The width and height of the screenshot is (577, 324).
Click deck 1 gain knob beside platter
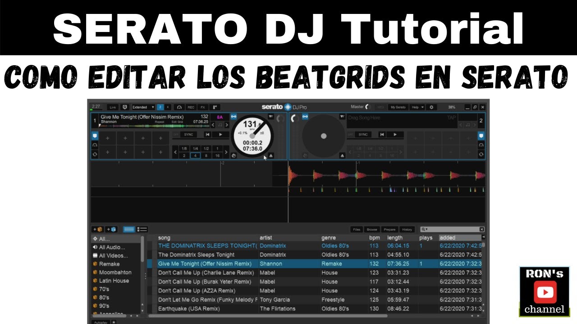tap(280, 118)
